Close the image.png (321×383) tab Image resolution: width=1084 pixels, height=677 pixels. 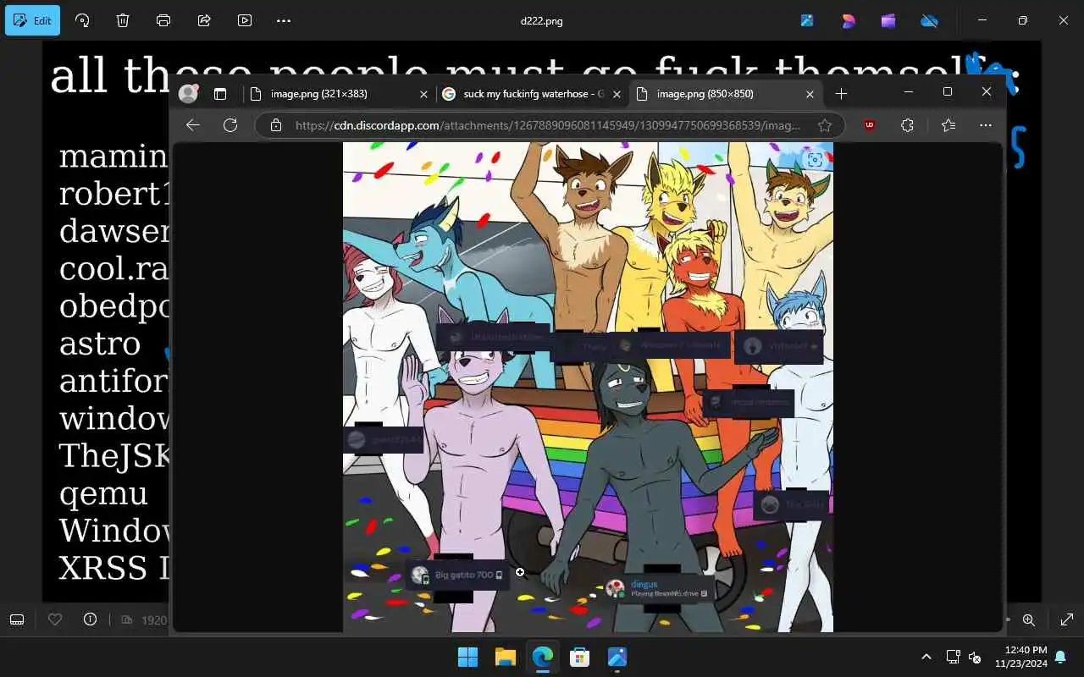pyautogui.click(x=423, y=94)
